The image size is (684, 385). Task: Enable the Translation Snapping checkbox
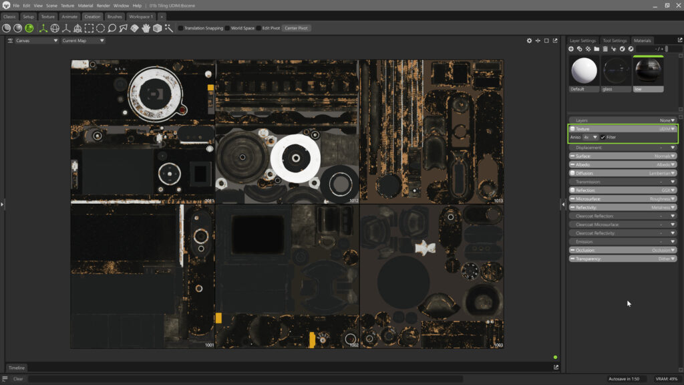180,28
